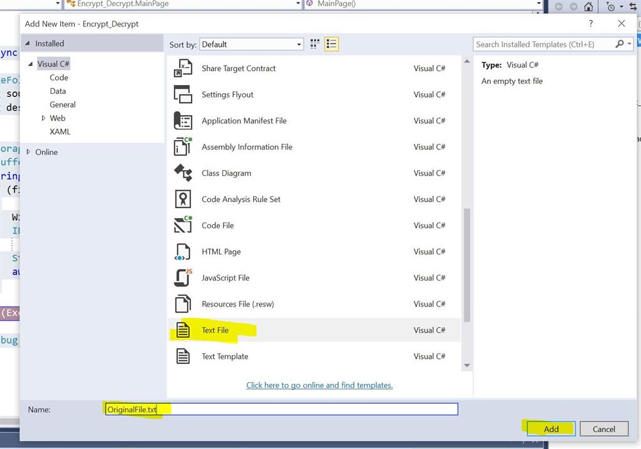Click the Search Installed Templates field
Viewport: 641px width, 449px height.
coord(544,44)
